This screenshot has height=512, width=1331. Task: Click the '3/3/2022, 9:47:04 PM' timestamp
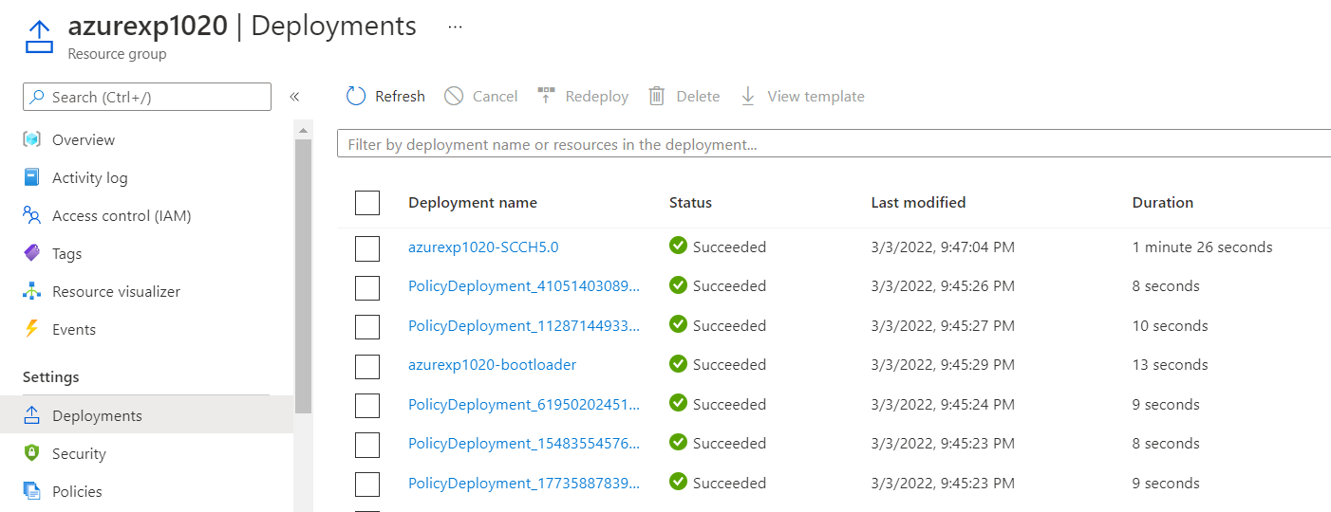[943, 247]
